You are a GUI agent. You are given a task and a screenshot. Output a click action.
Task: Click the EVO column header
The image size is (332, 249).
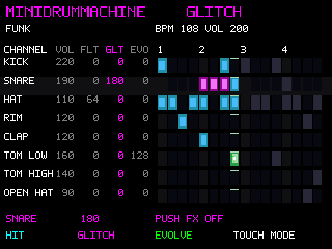pyautogui.click(x=140, y=50)
